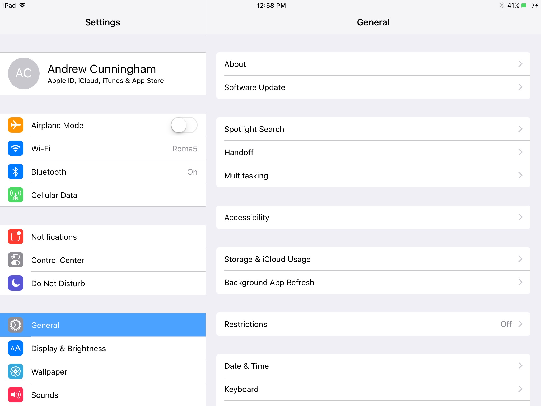Tap the Andrew Cunningham Apple ID profile
Viewport: 541px width, 406px height.
pos(102,73)
